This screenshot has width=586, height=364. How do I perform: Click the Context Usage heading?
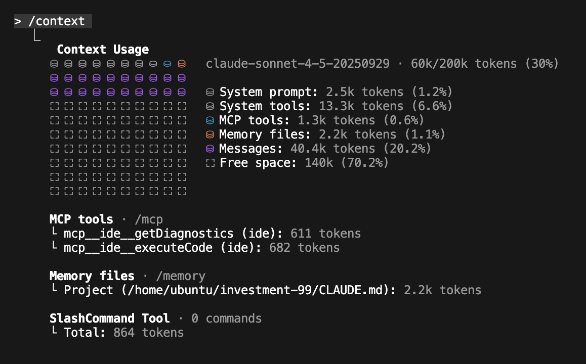(x=103, y=50)
